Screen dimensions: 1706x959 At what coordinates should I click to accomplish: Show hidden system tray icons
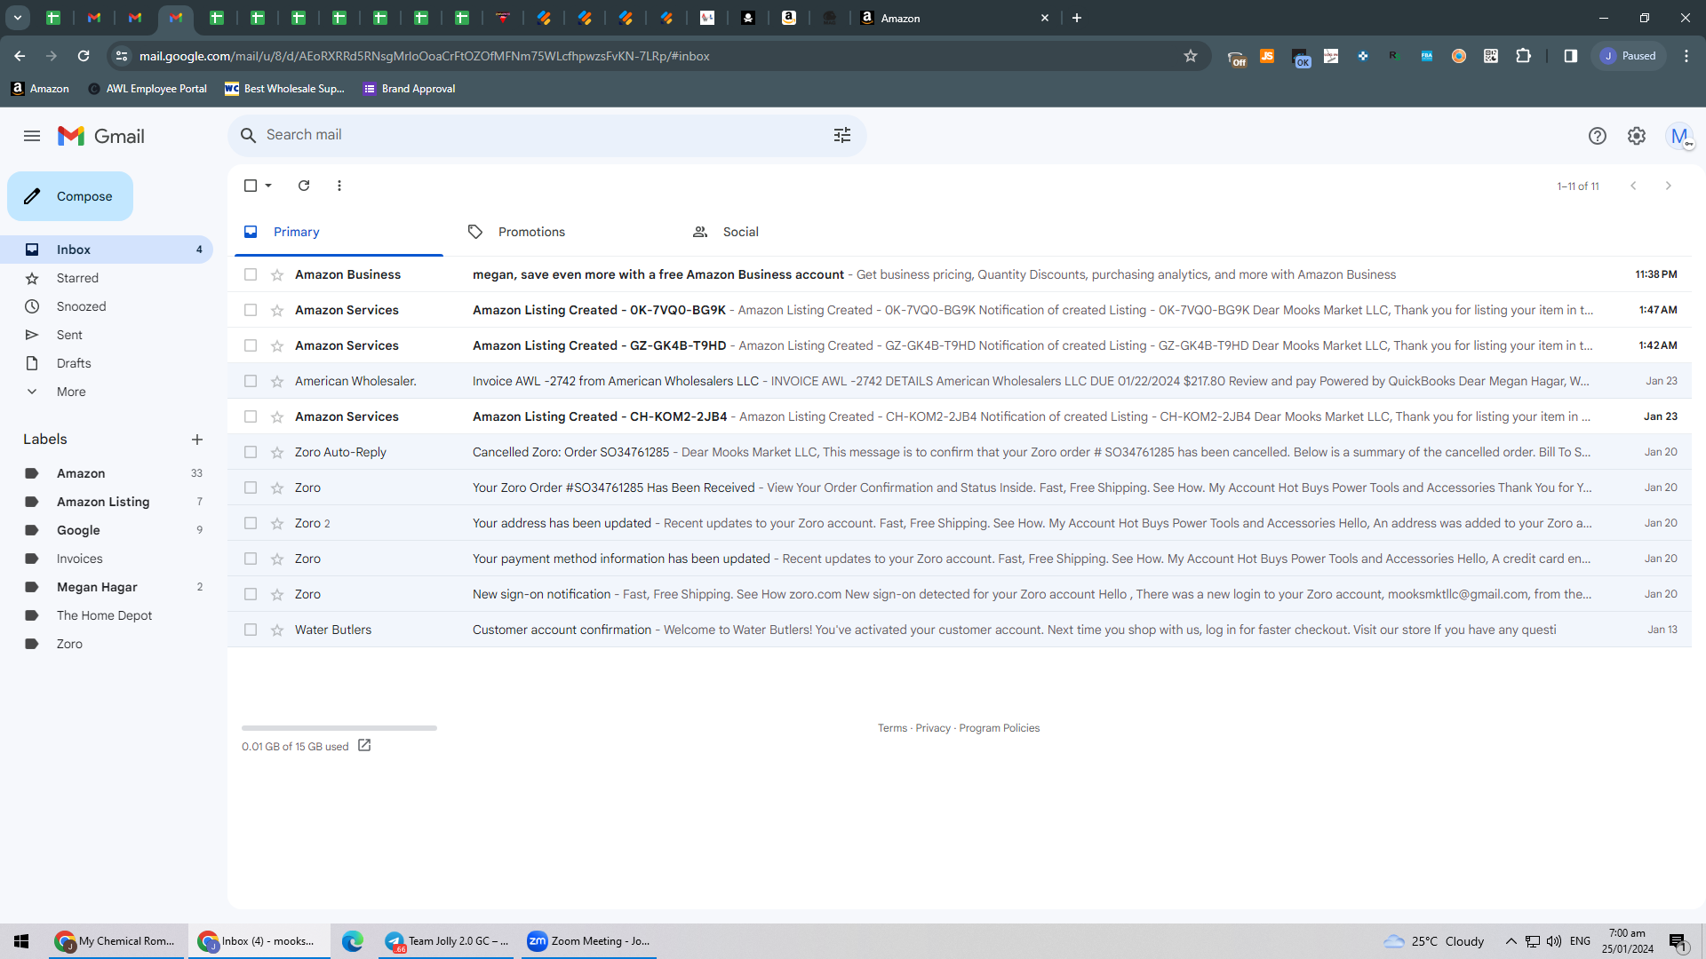point(1511,941)
